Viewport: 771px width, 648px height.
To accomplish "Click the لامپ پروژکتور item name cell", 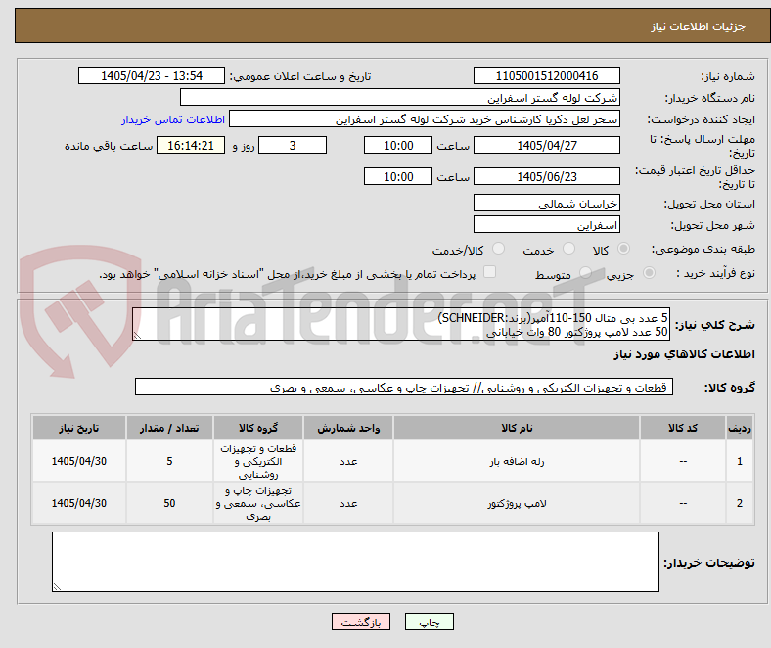I will (517, 503).
